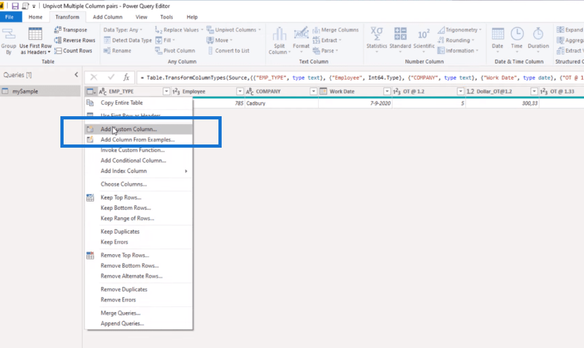
Task: Open the Date column tool
Action: pyautogui.click(x=497, y=40)
